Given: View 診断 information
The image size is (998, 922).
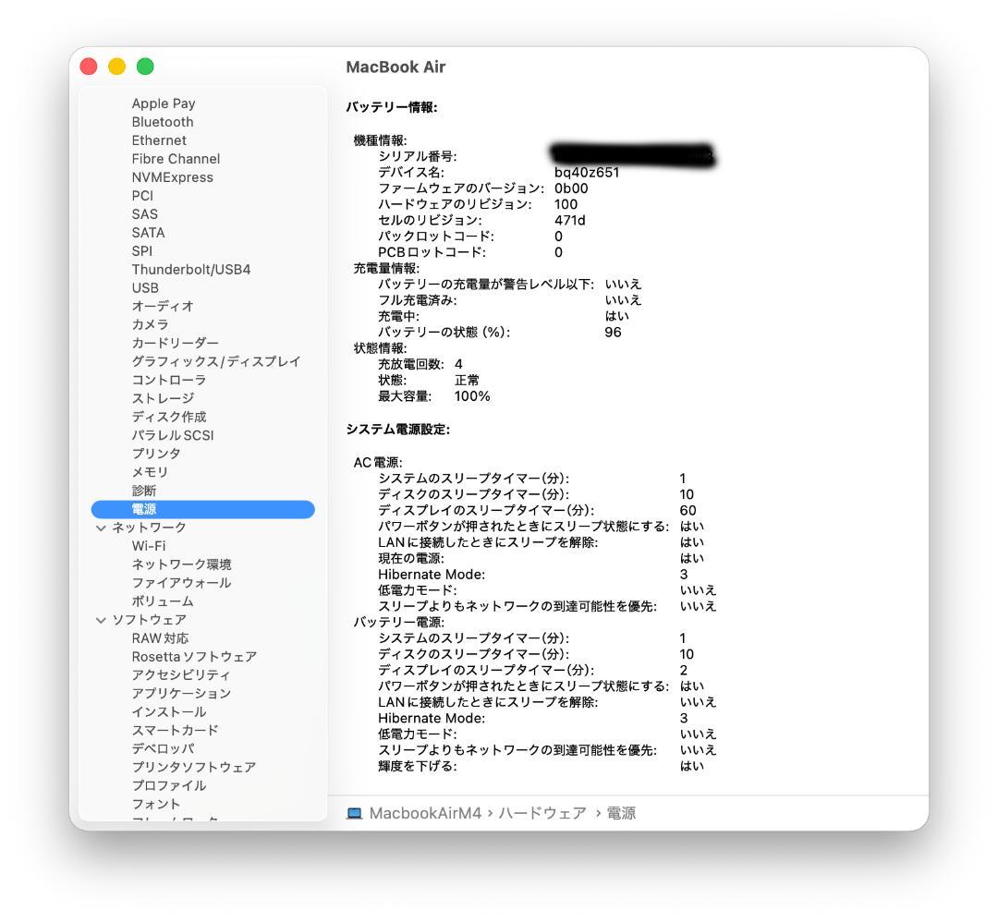Looking at the screenshot, I should [144, 490].
